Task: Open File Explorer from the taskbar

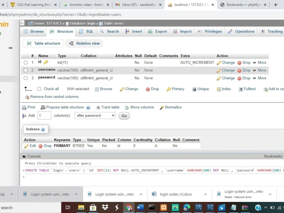Action: click(81, 207)
